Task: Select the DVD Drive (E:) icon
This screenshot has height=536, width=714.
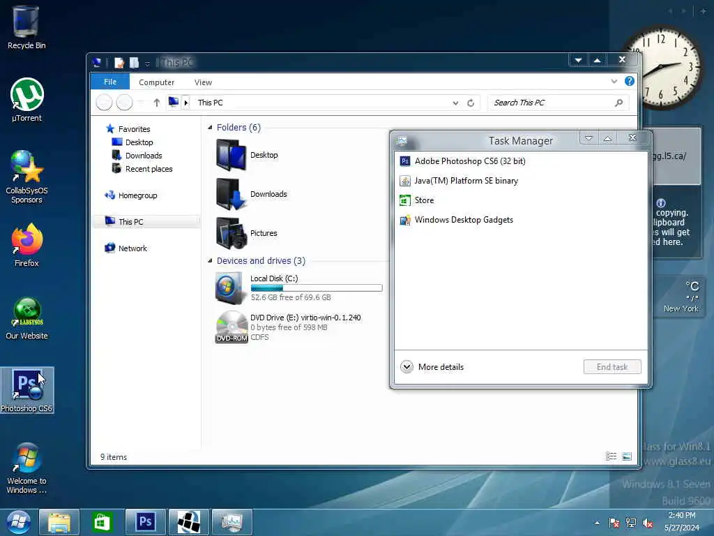Action: point(231,327)
